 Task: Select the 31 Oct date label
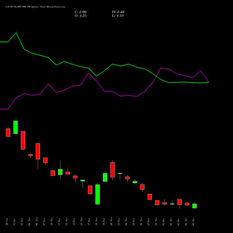14,222
